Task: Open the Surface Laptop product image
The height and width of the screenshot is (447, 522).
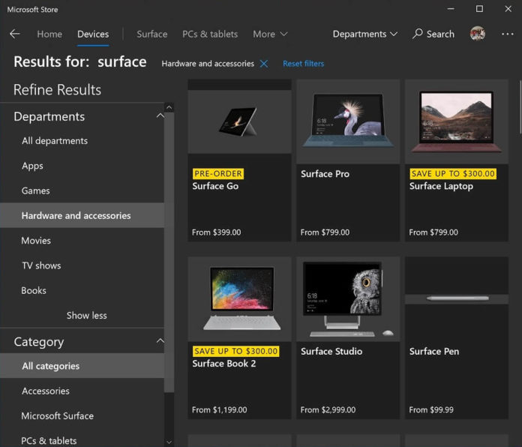Action: (x=457, y=121)
